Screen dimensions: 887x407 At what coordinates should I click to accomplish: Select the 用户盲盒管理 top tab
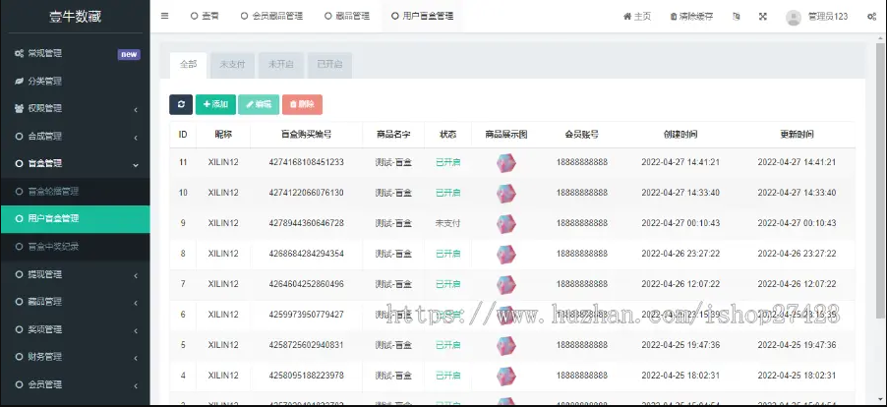tap(422, 17)
